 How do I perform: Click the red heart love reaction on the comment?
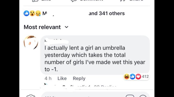tap(138, 77)
